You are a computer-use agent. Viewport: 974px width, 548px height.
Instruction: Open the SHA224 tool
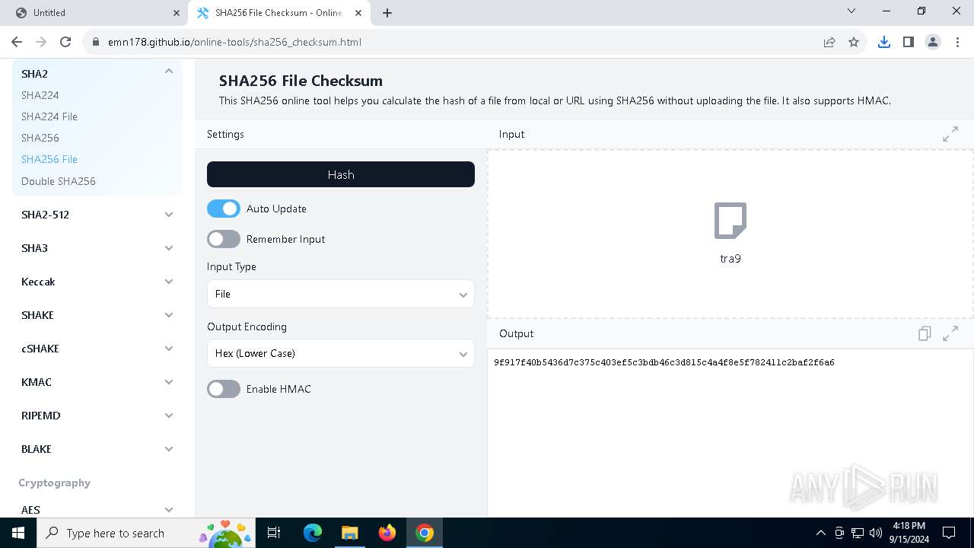point(40,95)
